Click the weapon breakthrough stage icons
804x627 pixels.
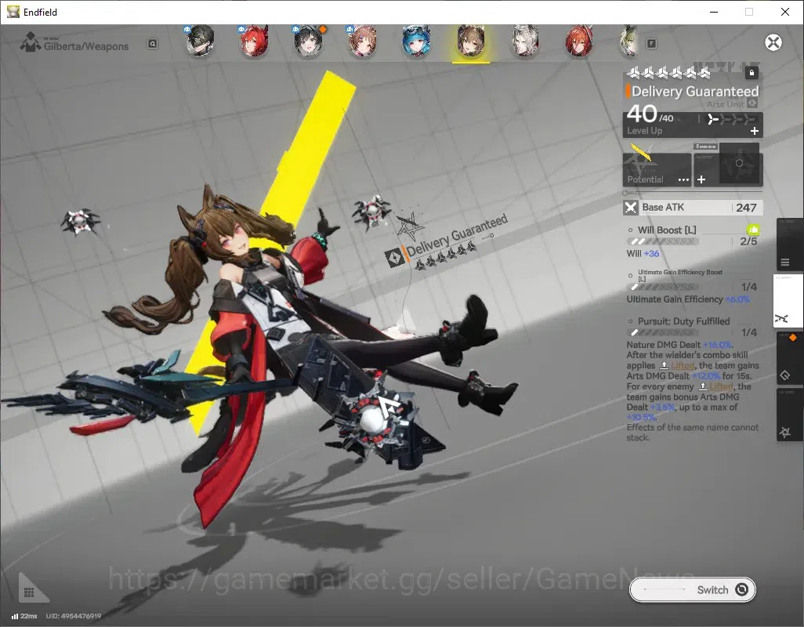pyautogui.click(x=731, y=119)
